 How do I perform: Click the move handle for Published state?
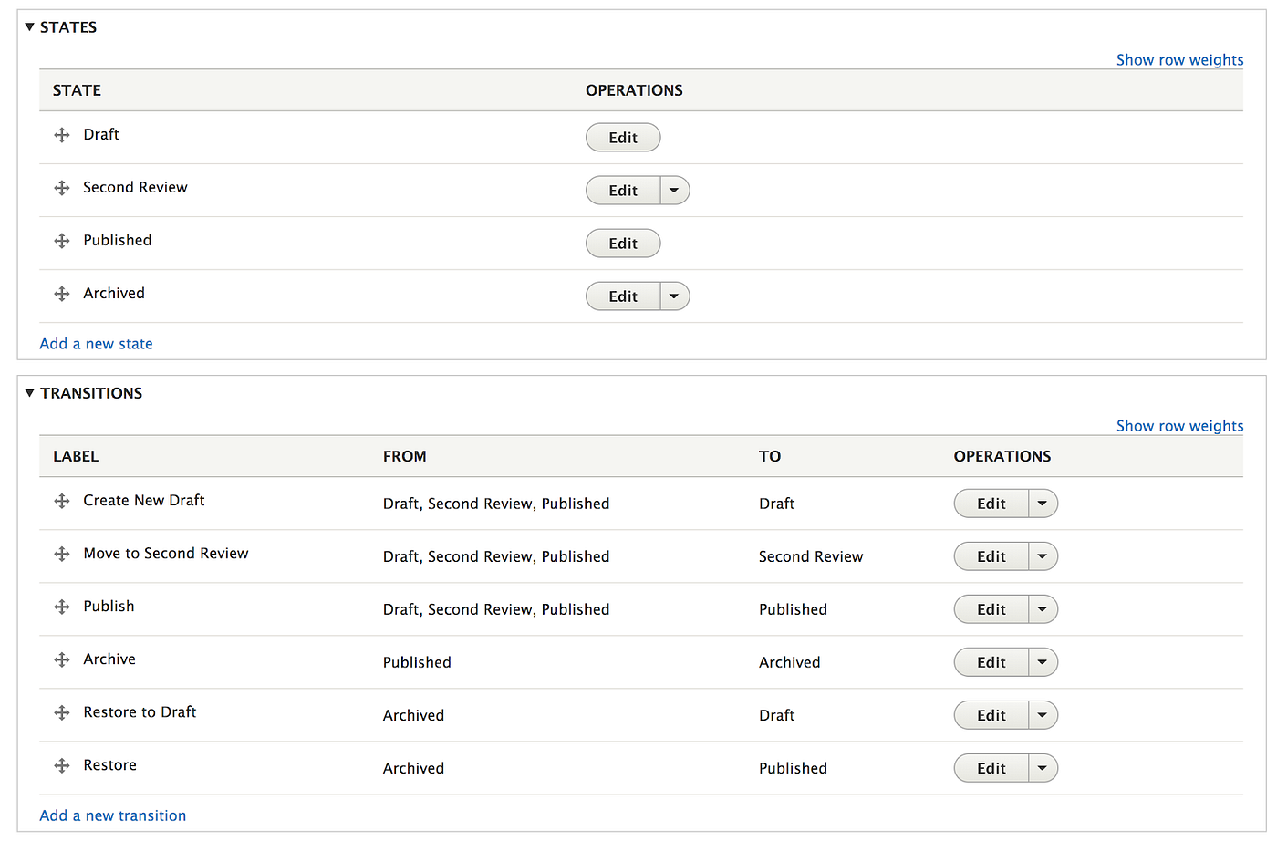pos(62,241)
